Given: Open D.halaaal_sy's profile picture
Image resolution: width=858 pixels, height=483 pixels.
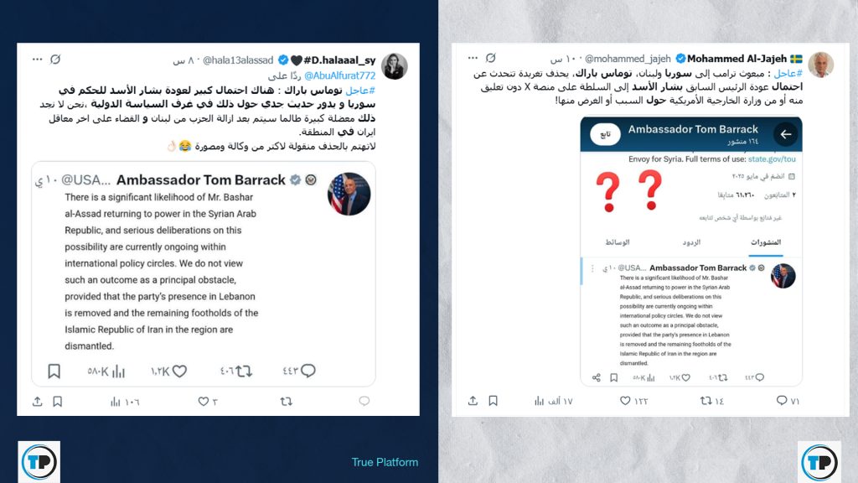Looking at the screenshot, I should coord(394,67).
